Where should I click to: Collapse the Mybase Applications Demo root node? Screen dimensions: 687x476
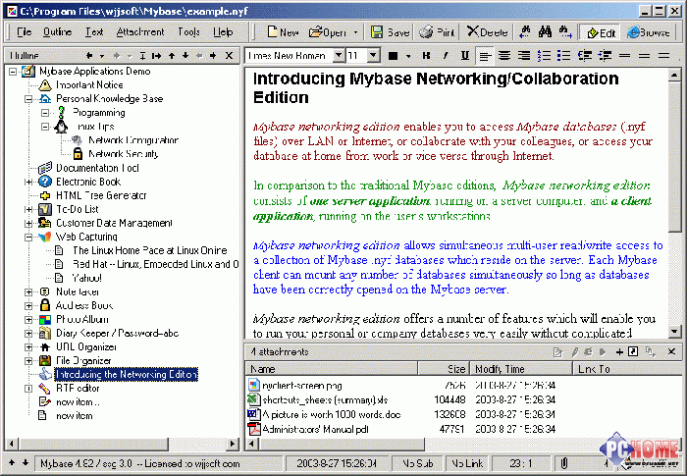pyautogui.click(x=13, y=72)
